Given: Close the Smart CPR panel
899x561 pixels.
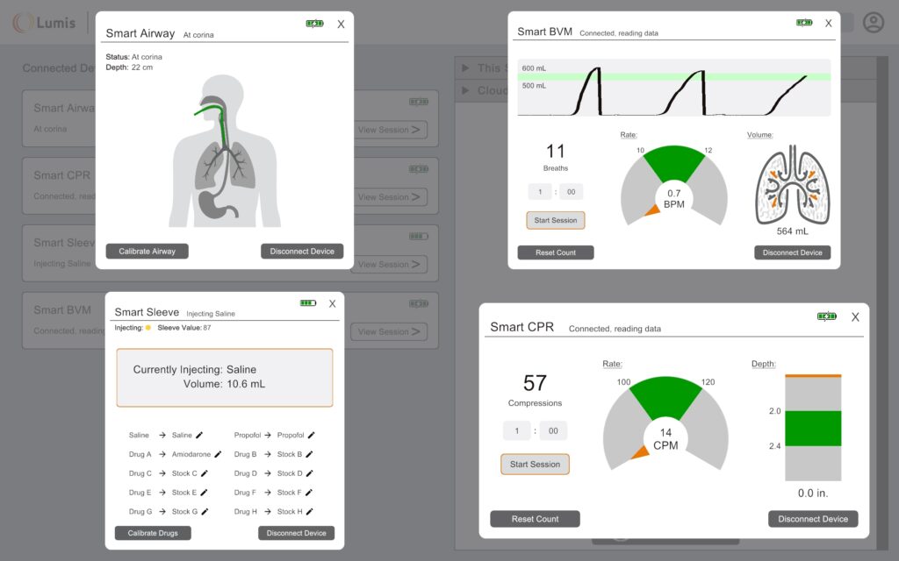Looking at the screenshot, I should tap(855, 317).
